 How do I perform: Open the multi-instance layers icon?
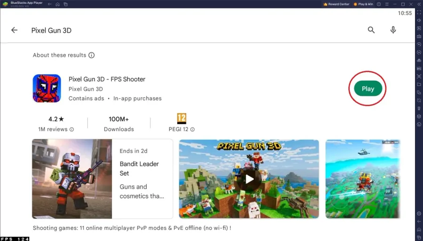(419, 117)
